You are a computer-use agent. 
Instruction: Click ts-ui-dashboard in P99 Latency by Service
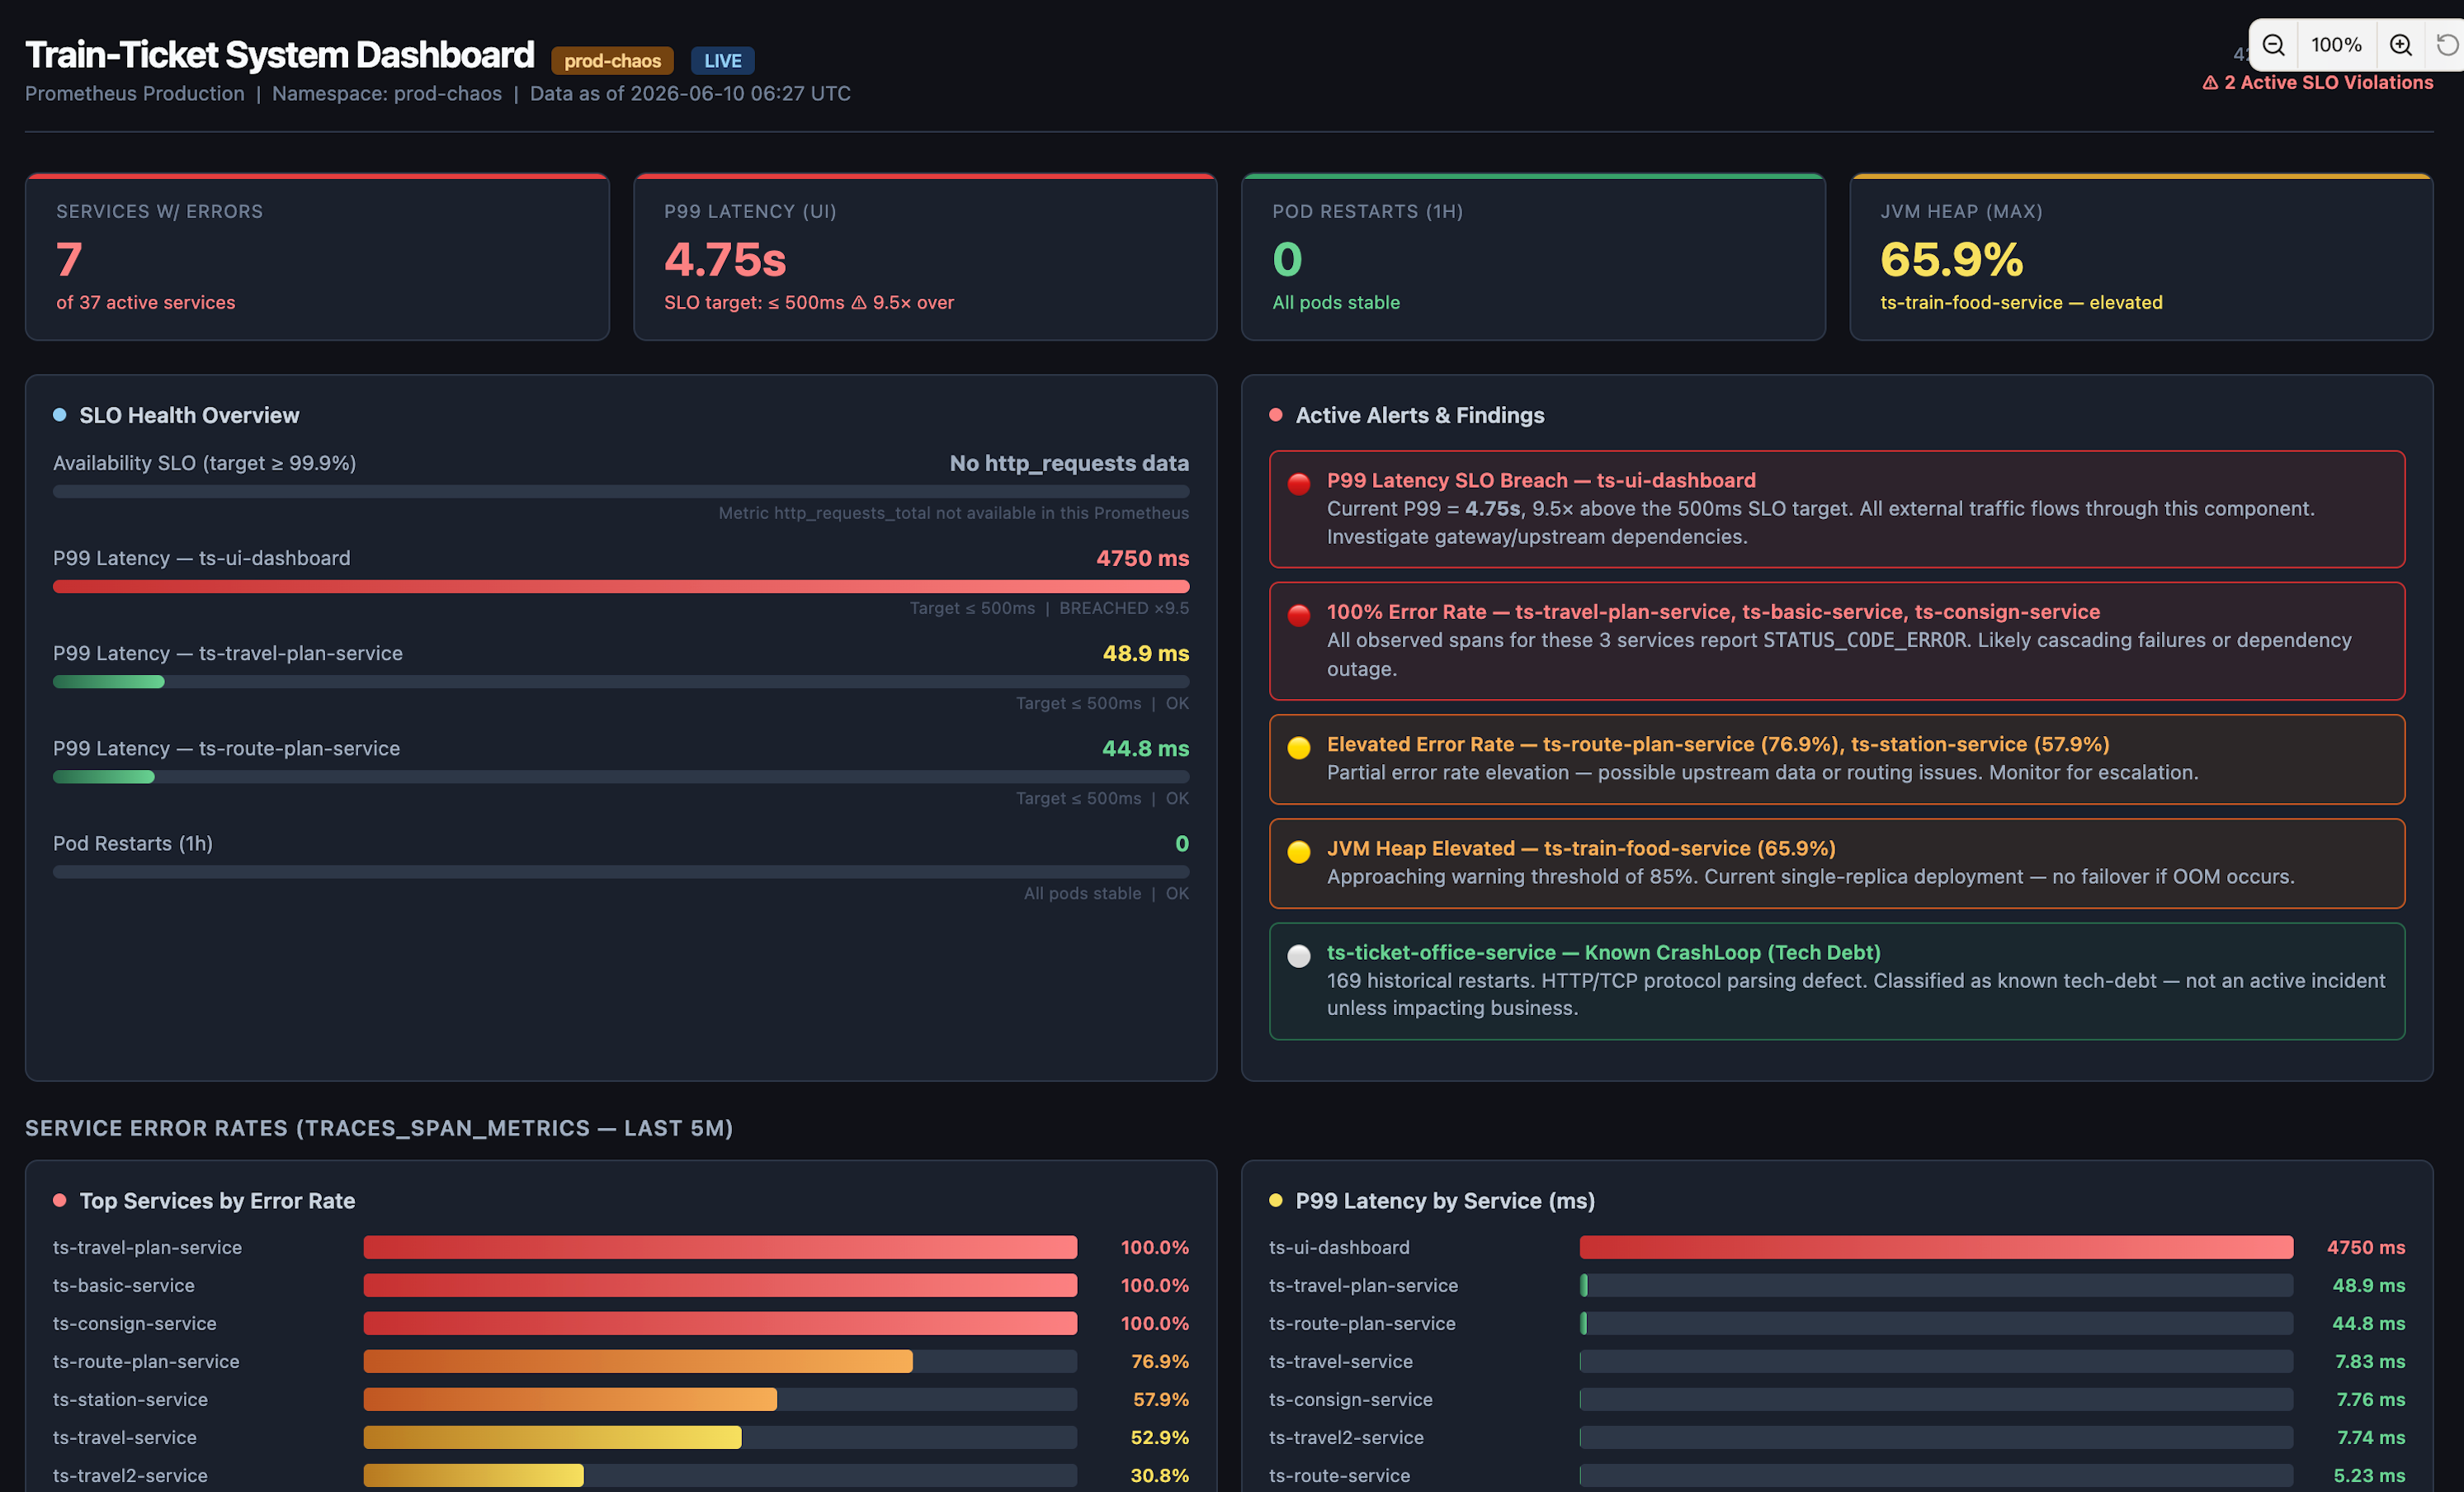tap(1339, 1247)
